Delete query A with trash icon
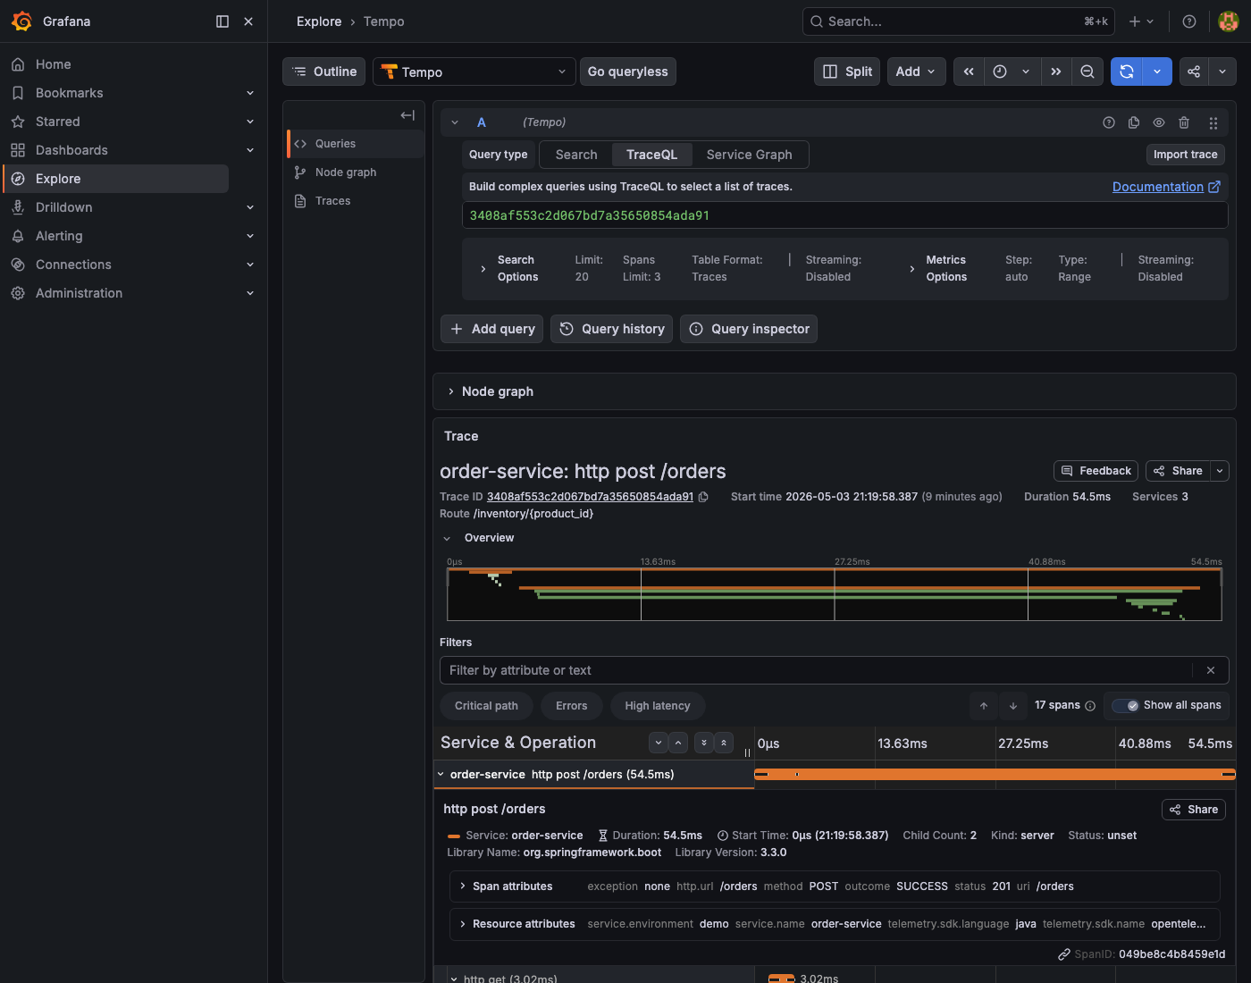The width and height of the screenshot is (1251, 983). (x=1184, y=122)
